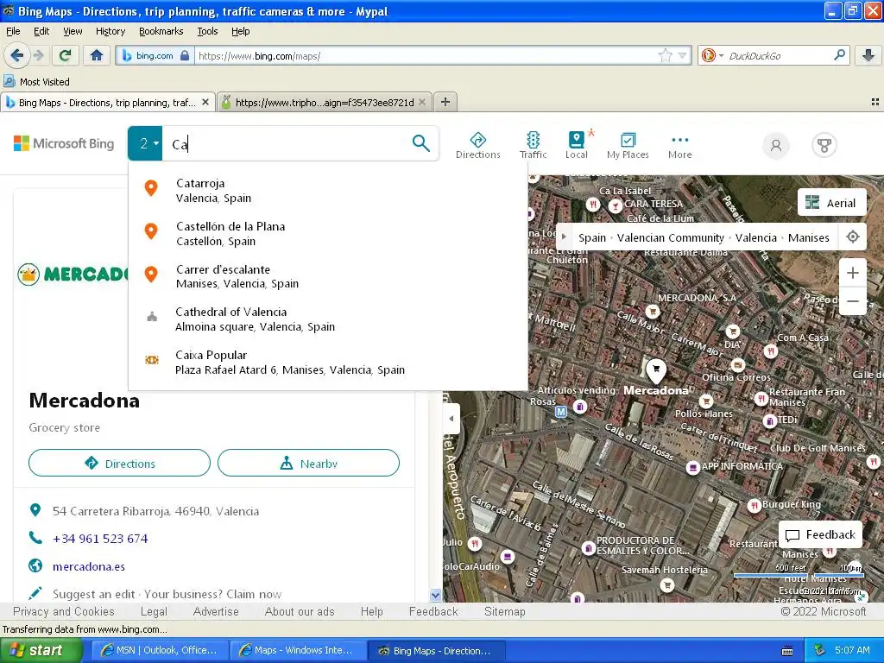Open the File menu
This screenshot has height=663, width=884.
coord(13,31)
